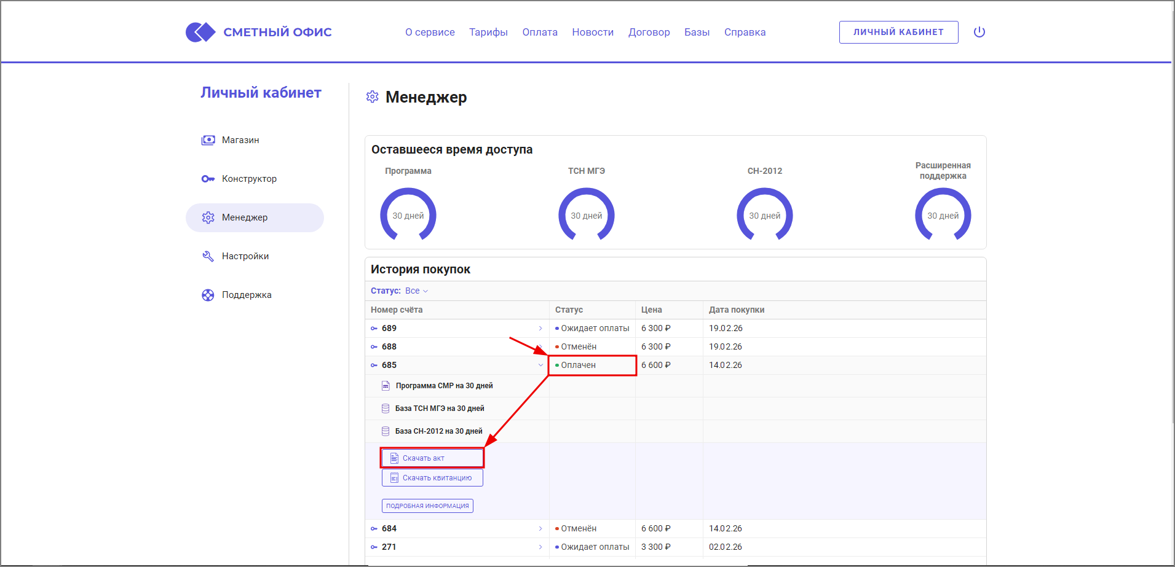Click the Программа 30 дней progress ring
This screenshot has height=567, width=1175.
[x=408, y=215]
